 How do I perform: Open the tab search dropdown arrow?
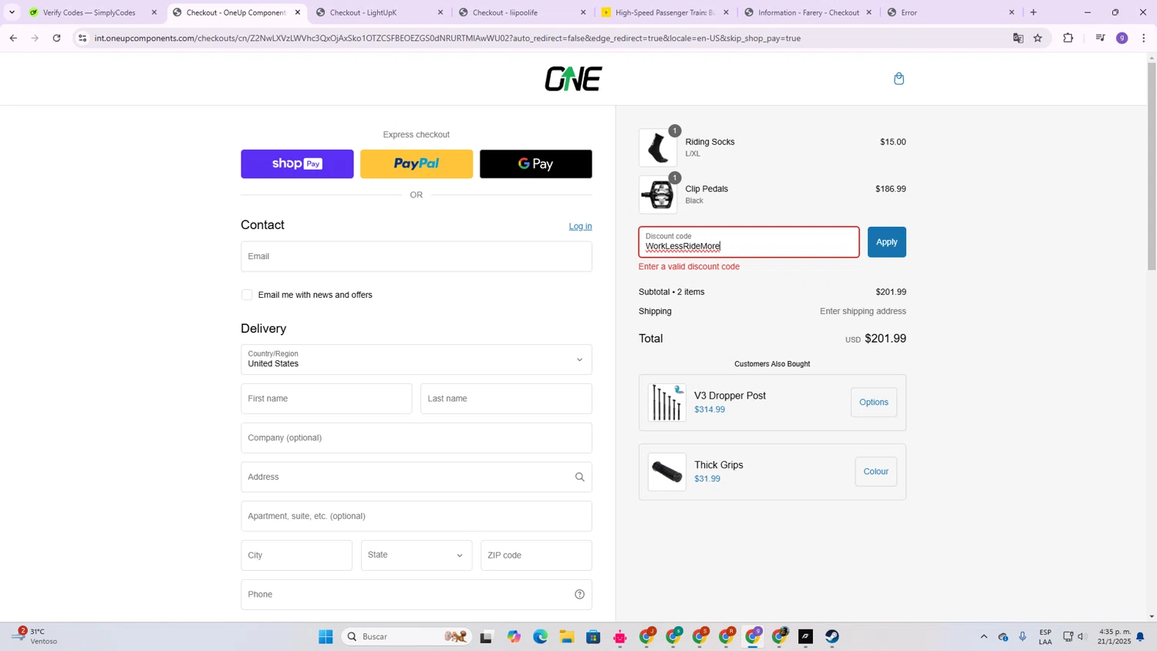click(x=12, y=12)
